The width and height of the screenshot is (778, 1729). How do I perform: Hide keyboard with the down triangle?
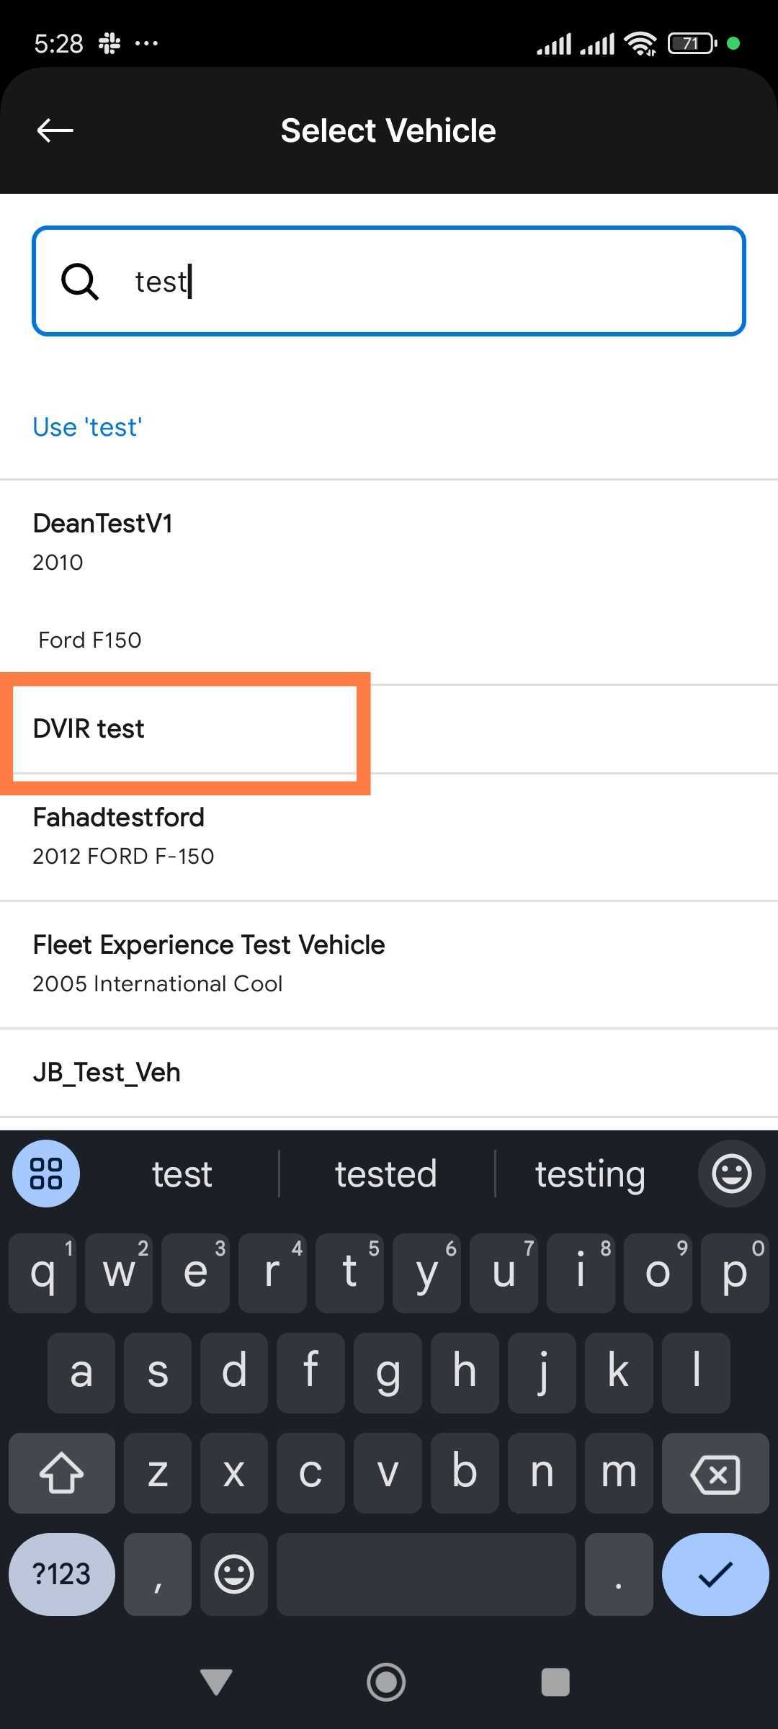pos(216,1682)
